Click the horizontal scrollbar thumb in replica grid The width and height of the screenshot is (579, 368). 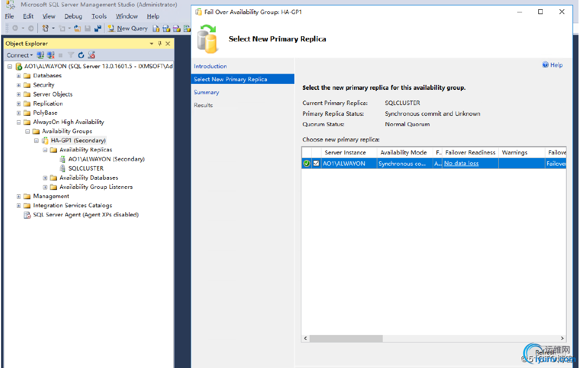tap(346, 338)
